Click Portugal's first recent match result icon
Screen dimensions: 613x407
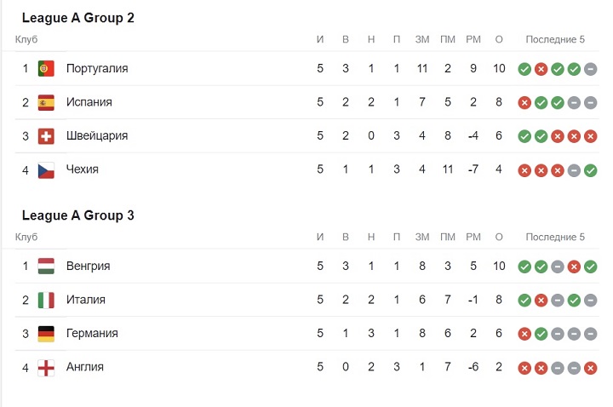524,69
